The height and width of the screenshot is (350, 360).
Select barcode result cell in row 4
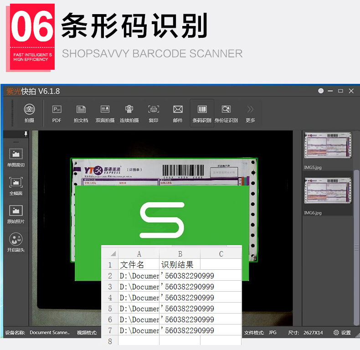[x=180, y=298]
